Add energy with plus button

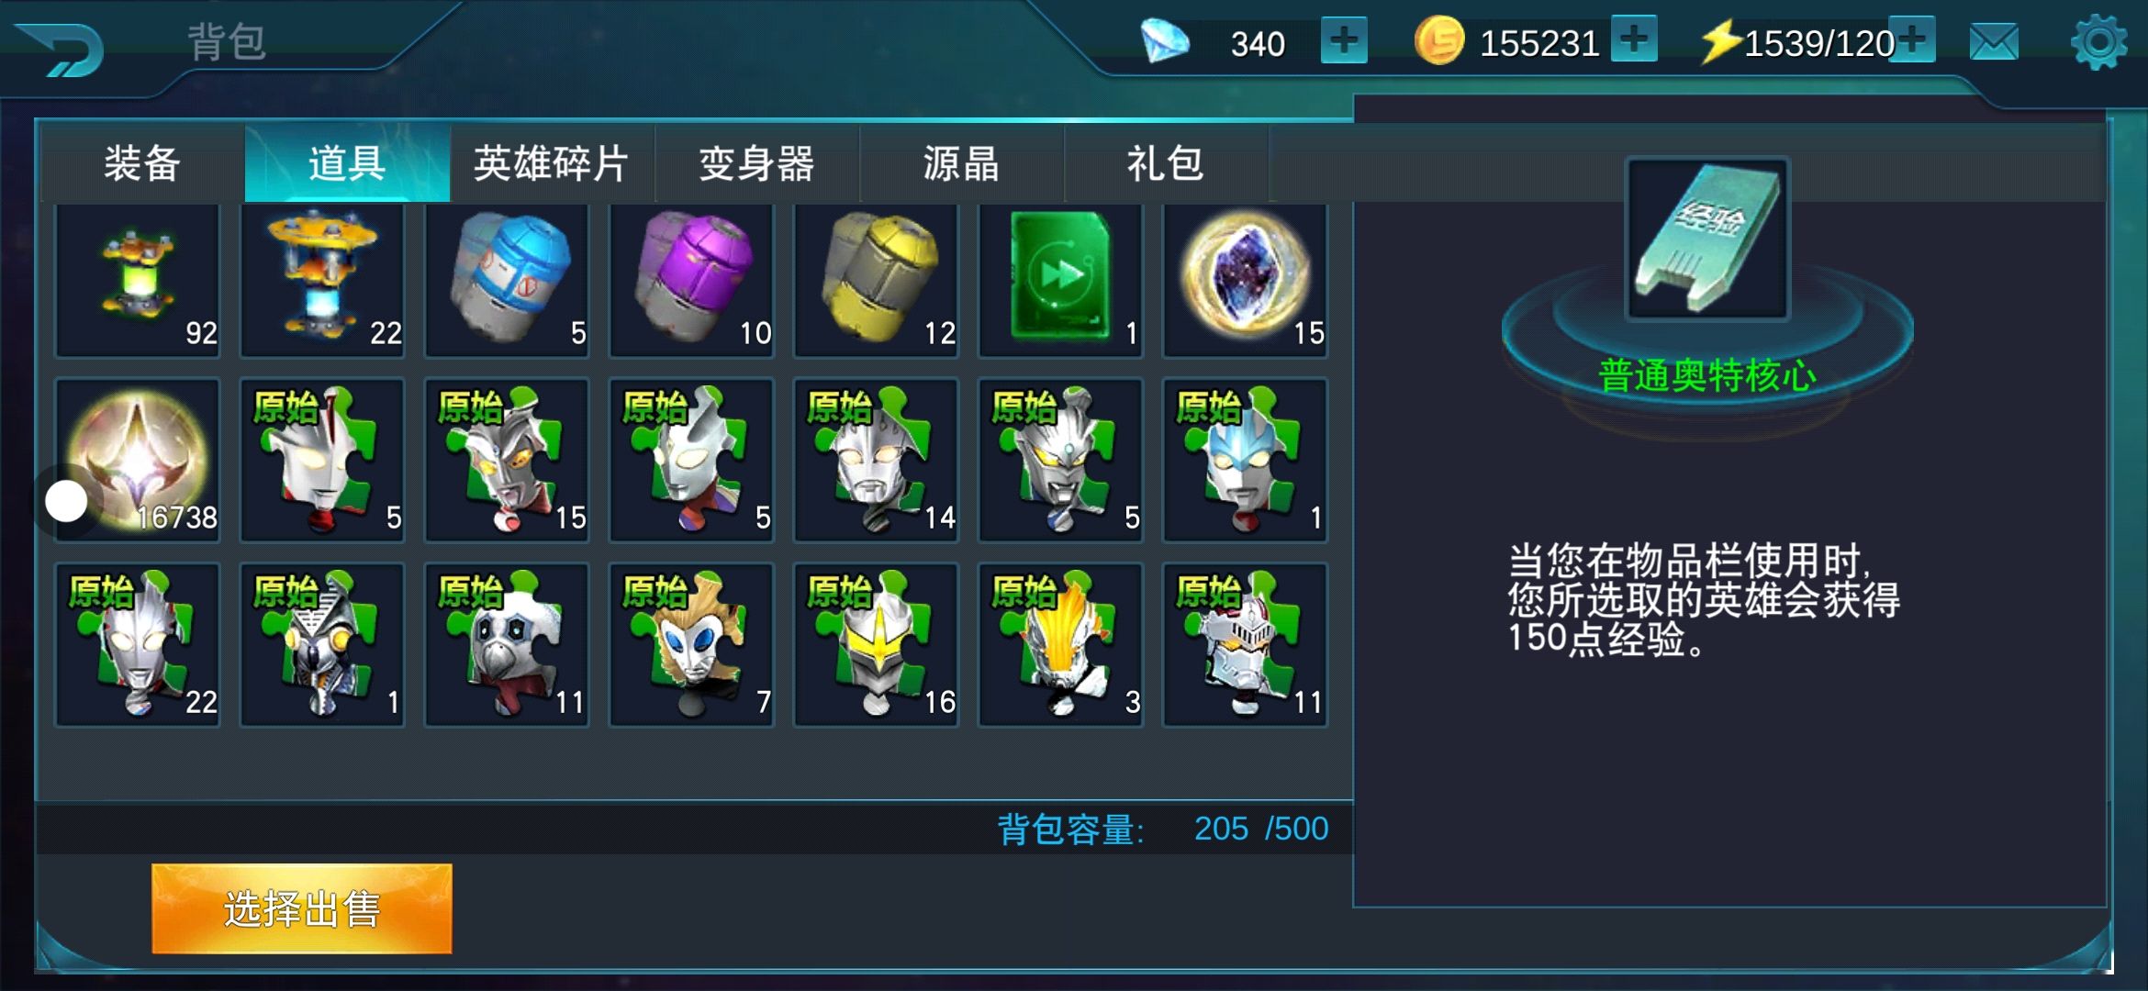pos(1913,39)
